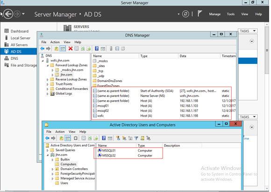Select All Servers in sidebar

[x=19, y=45]
